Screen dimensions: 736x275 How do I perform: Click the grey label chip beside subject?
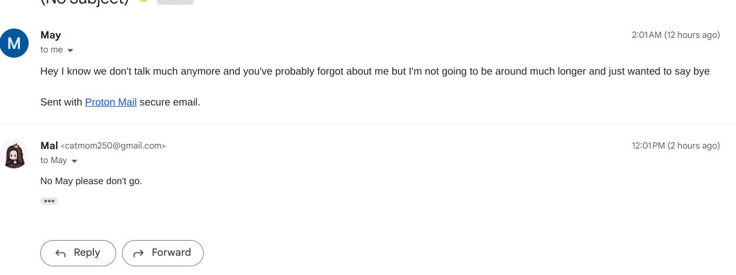[175, 2]
